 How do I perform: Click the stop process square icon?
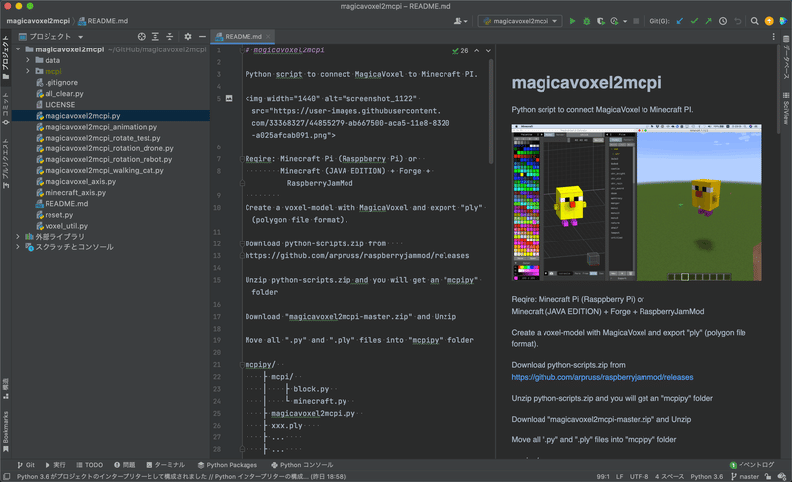click(x=636, y=21)
